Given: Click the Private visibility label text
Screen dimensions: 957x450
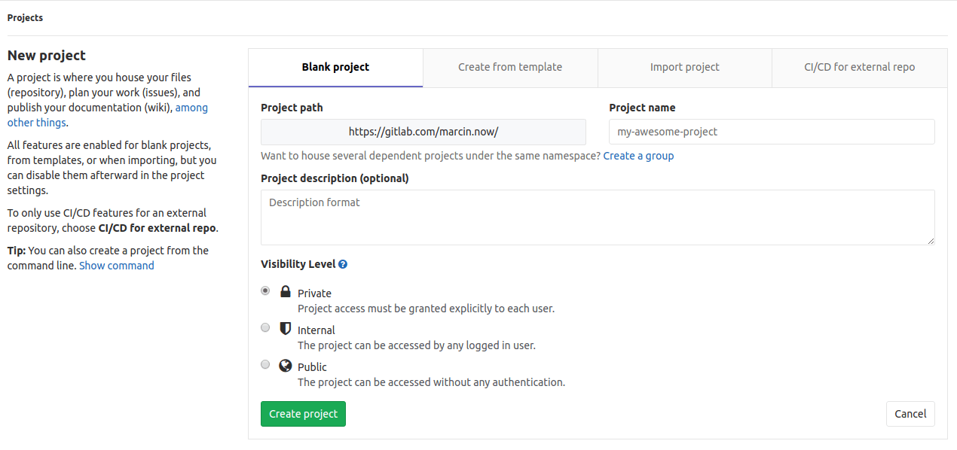Looking at the screenshot, I should click(314, 293).
